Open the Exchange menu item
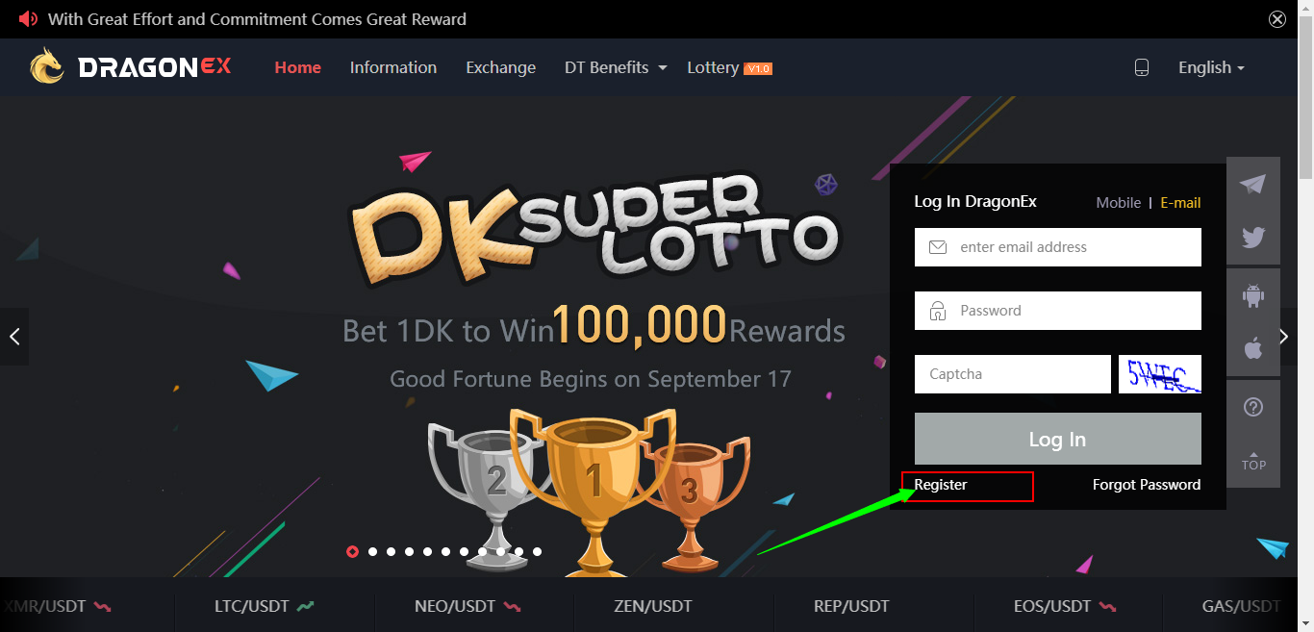 click(x=500, y=67)
